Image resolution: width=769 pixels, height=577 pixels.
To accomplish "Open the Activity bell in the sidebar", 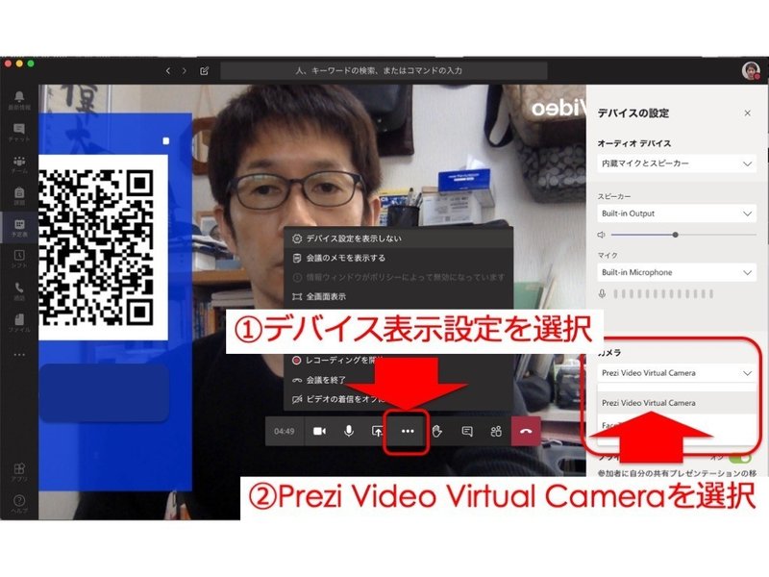I will point(19,100).
